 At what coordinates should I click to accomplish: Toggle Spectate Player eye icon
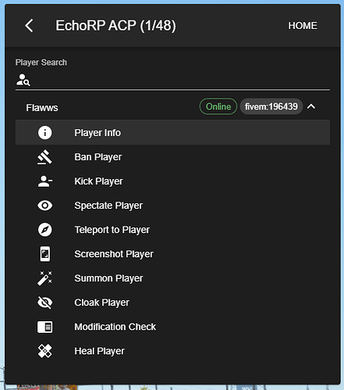(45, 206)
